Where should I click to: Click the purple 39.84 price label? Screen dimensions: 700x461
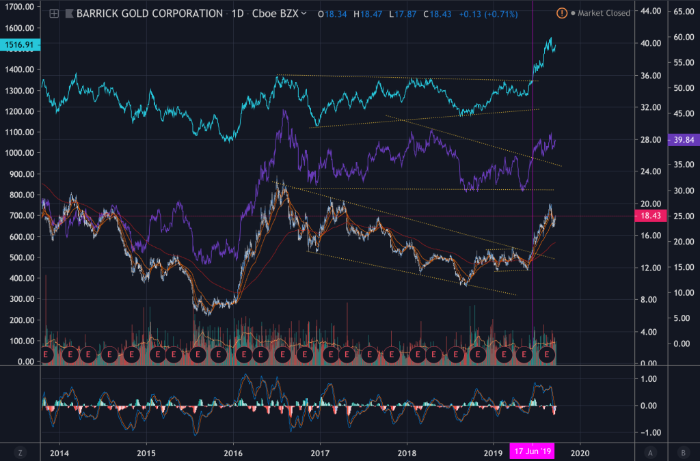(684, 140)
